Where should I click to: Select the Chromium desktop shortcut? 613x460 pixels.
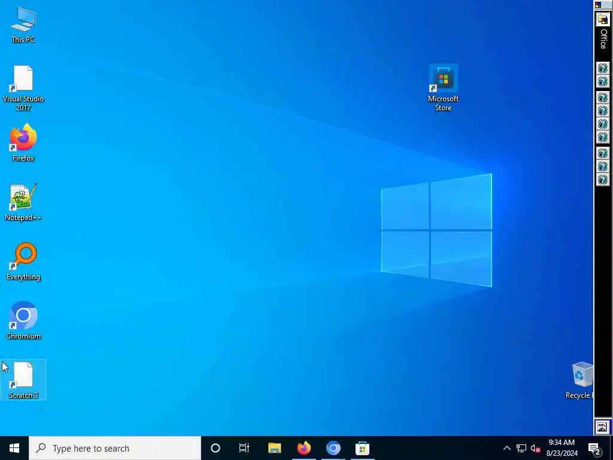(x=23, y=320)
